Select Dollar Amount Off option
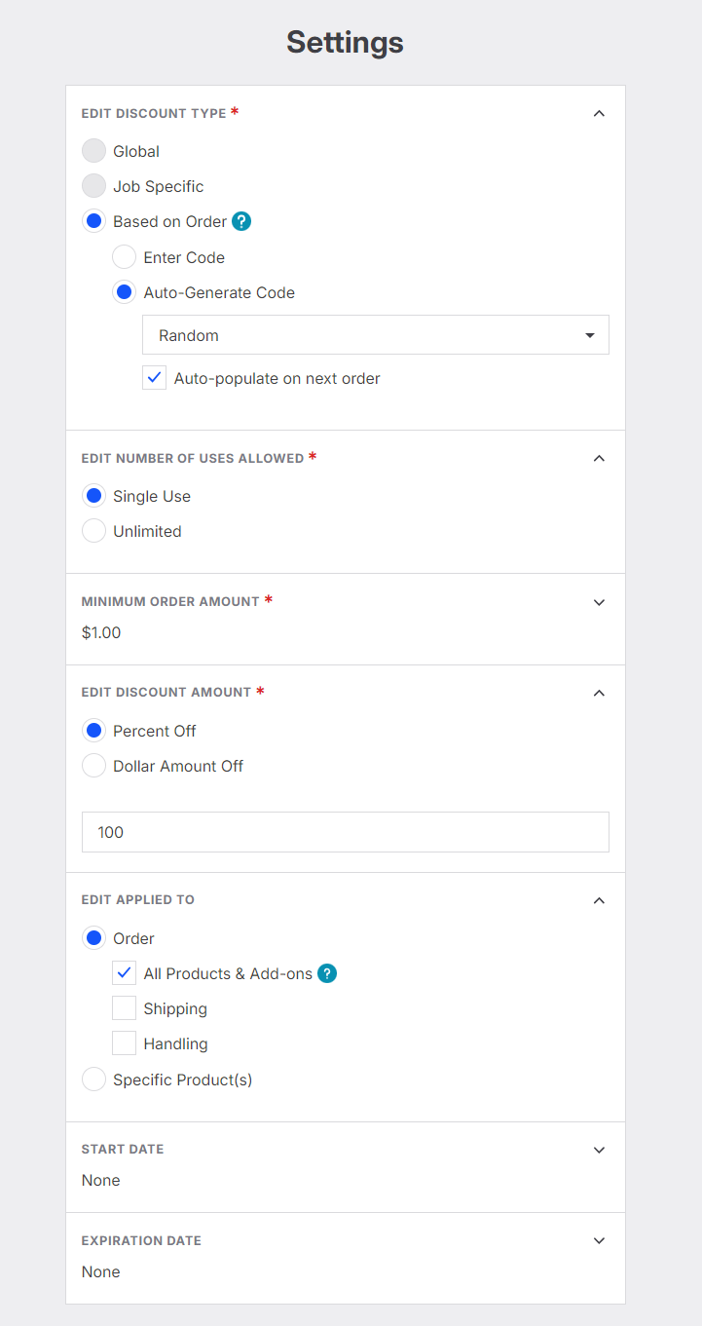 tap(93, 766)
